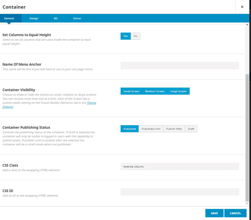Open the BG tab
This screenshot has height=220, width=251.
tap(56, 18)
